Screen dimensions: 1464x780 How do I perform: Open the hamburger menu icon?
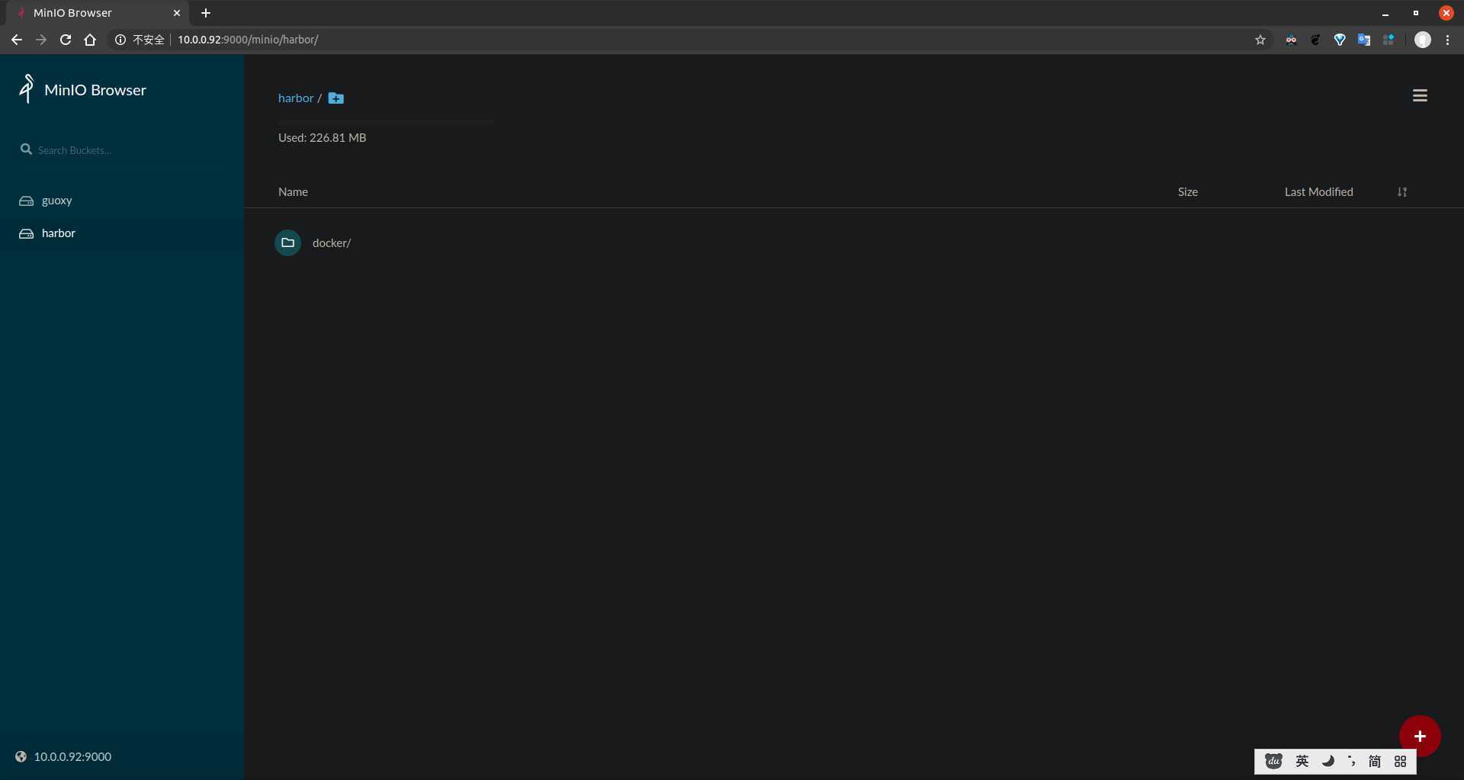pos(1420,95)
